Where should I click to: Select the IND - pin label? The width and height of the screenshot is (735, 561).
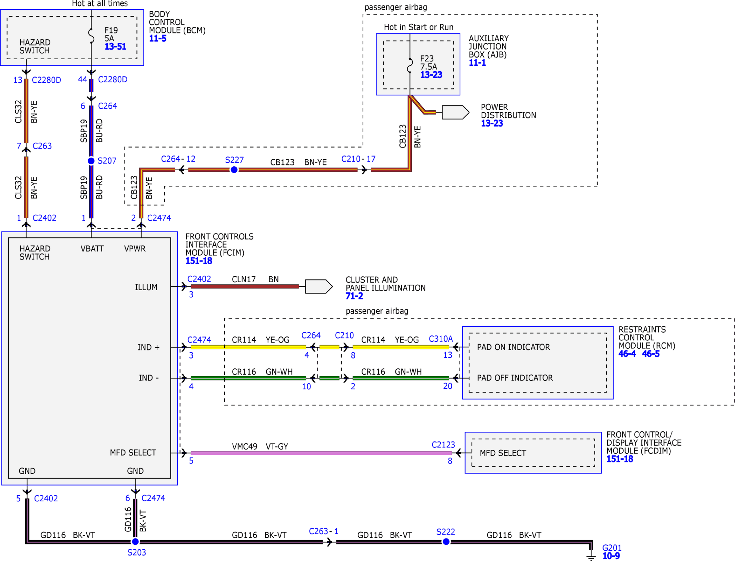[x=149, y=378]
